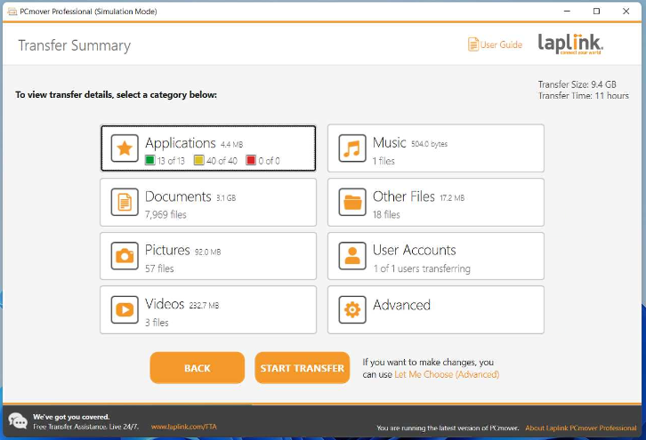
Task: Click the Transfer Summary heading
Action: click(x=75, y=45)
